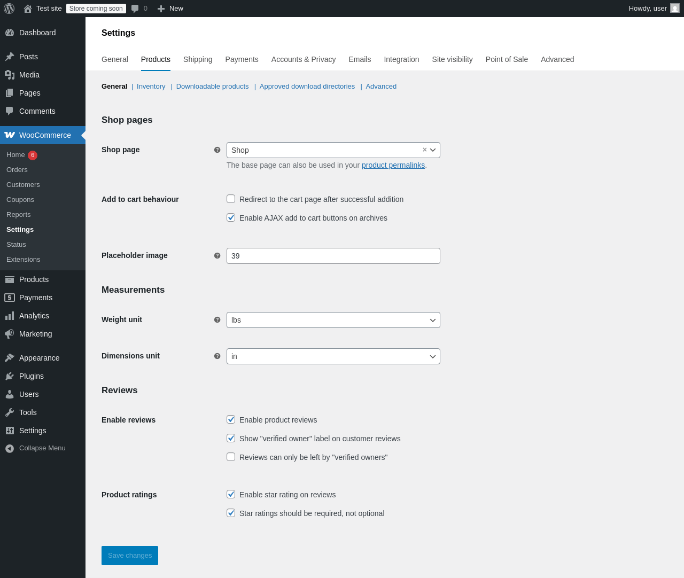Click the WooCommerce logo icon
684x578 pixels.
tap(10, 135)
